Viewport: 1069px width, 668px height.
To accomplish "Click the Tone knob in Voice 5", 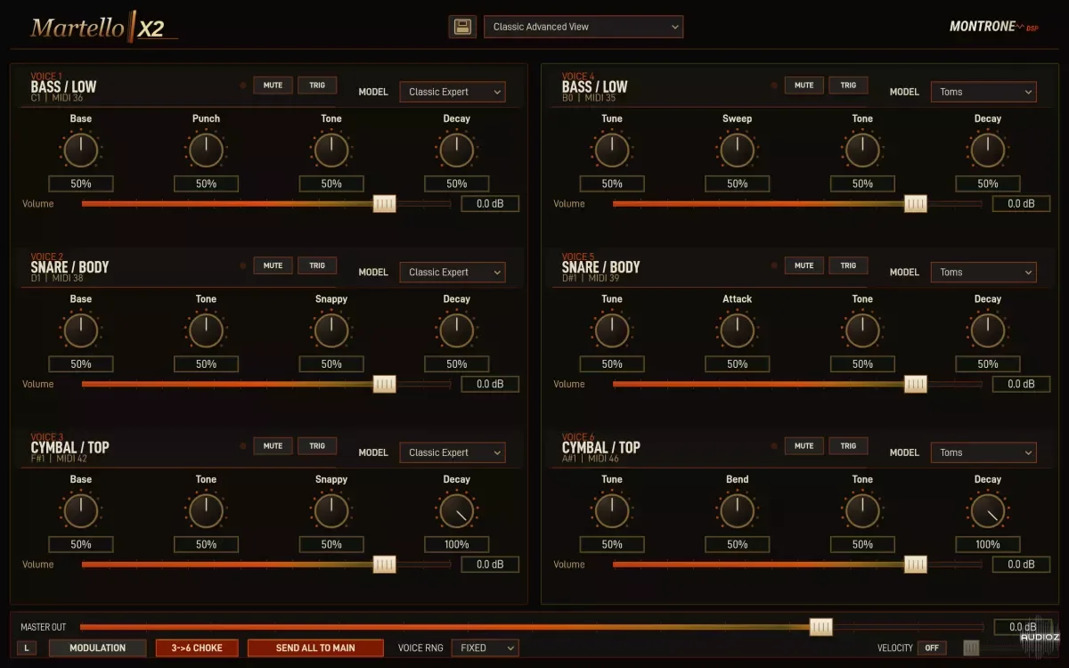I will [x=862, y=331].
